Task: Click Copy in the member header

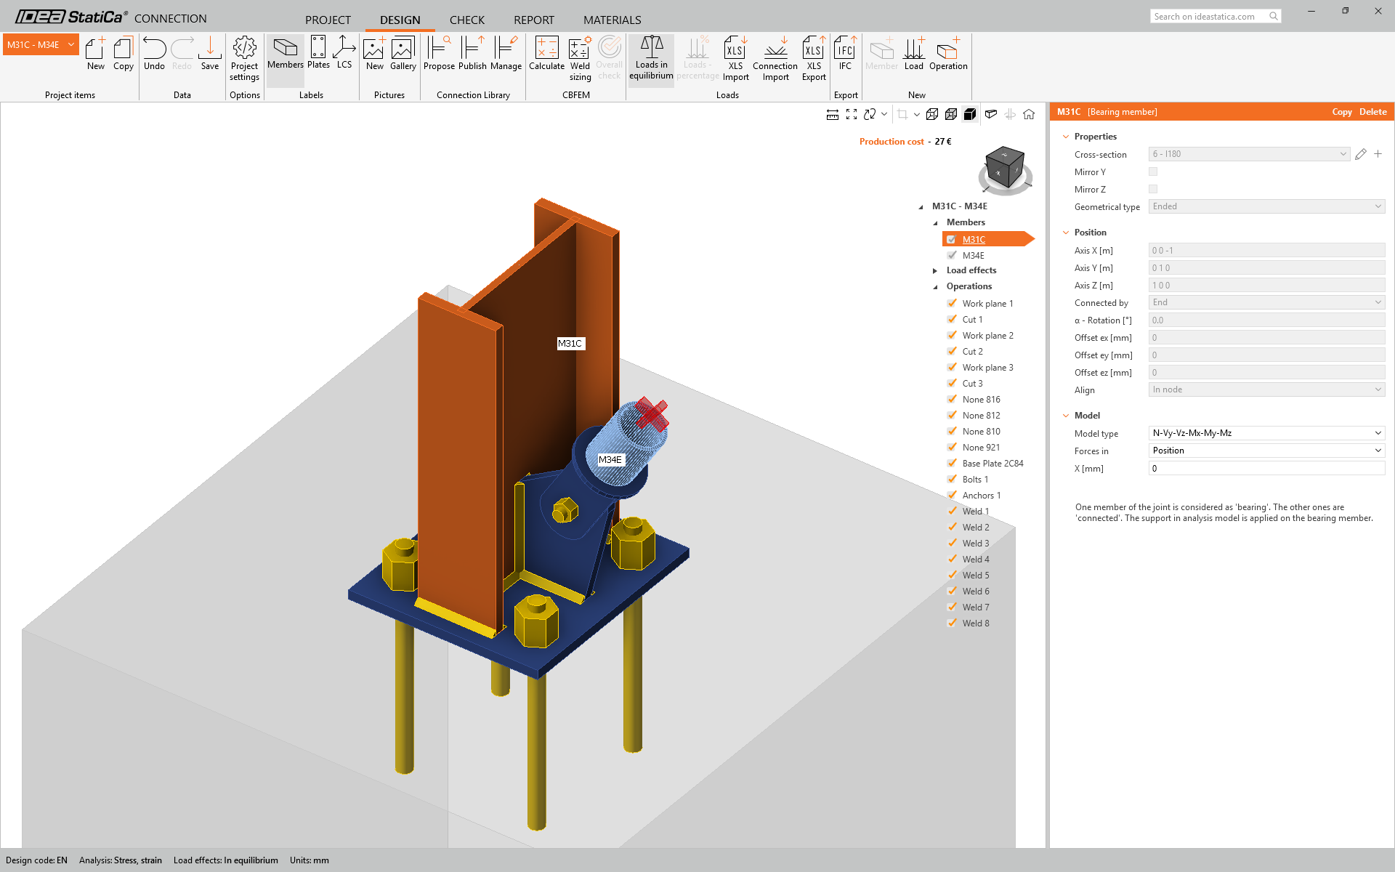Action: 1341,112
